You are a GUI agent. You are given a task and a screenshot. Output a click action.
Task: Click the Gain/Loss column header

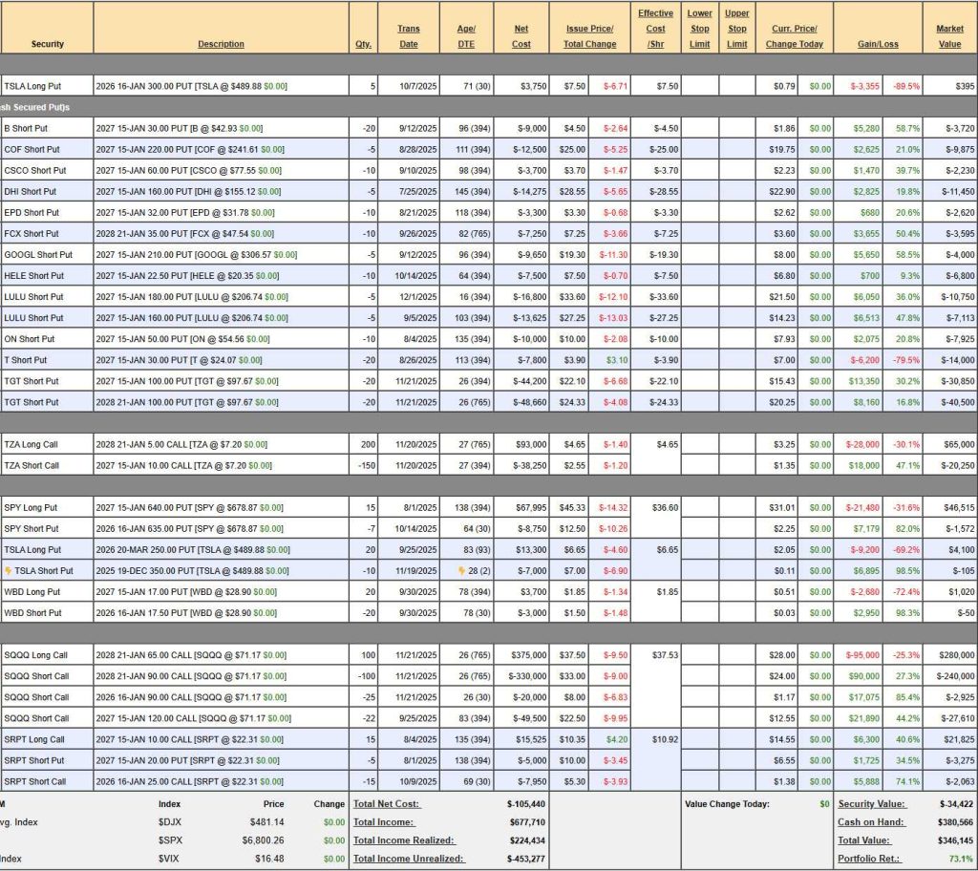(x=878, y=44)
